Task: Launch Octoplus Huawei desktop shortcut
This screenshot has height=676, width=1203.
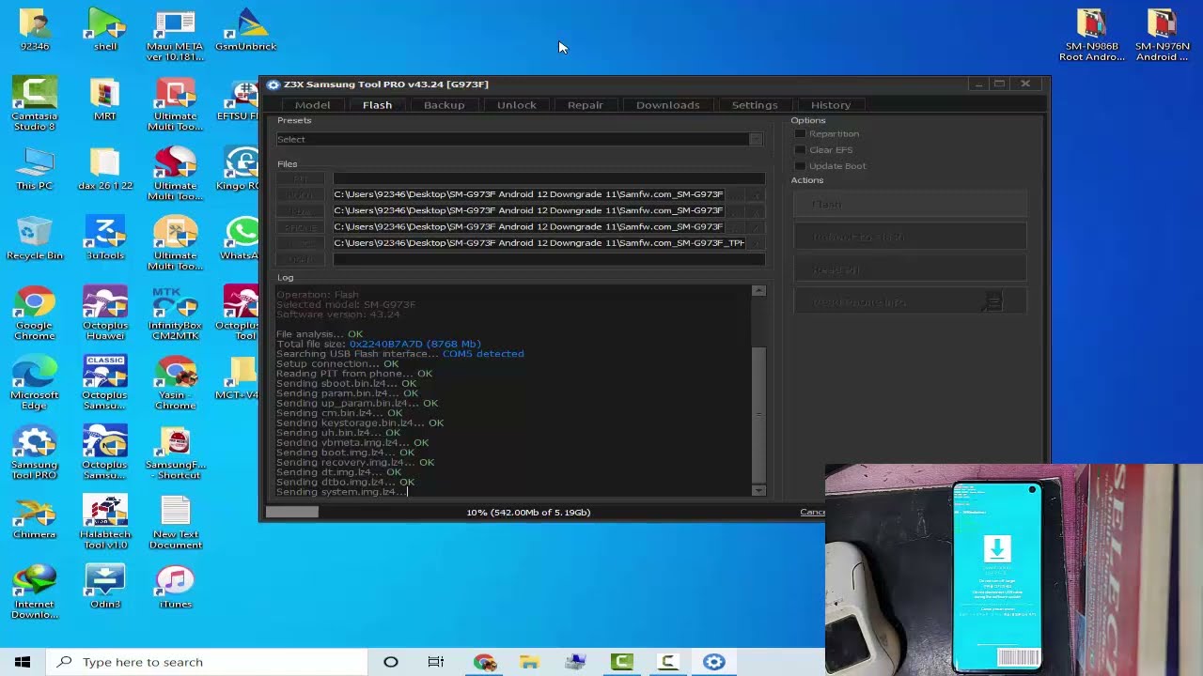Action: (105, 313)
